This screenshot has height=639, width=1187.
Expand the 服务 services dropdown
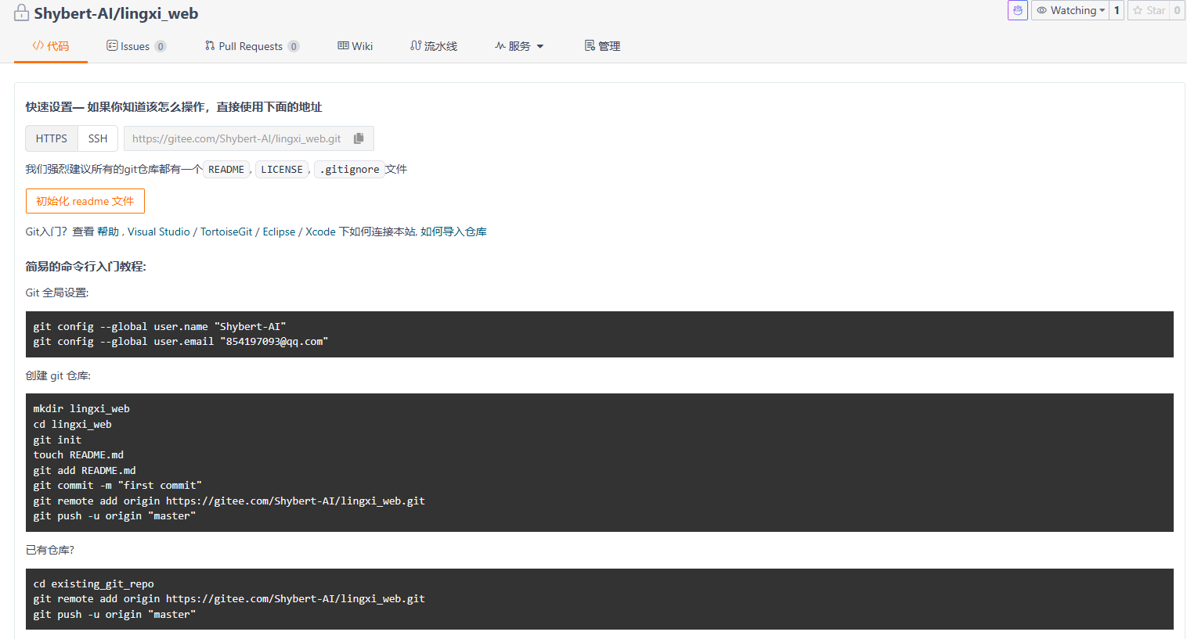(519, 46)
